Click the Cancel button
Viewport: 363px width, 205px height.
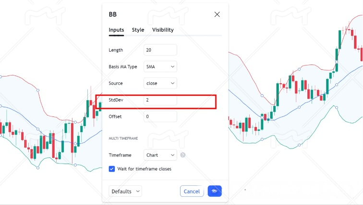tap(192, 191)
